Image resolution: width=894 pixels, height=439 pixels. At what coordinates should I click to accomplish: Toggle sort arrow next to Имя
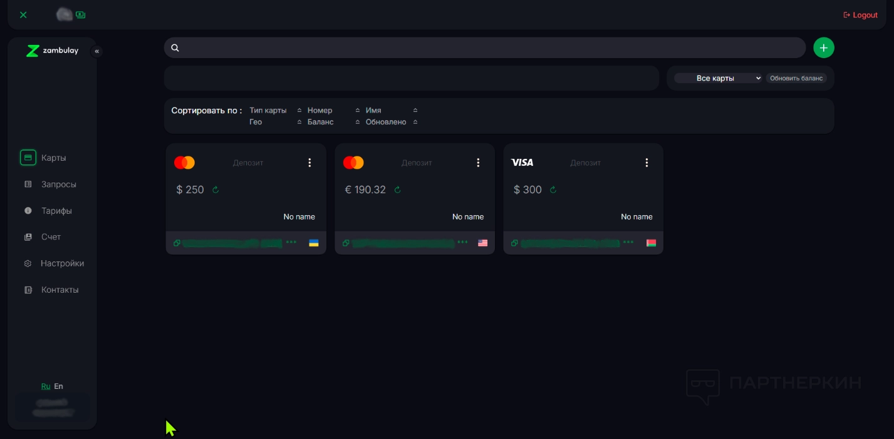click(415, 110)
